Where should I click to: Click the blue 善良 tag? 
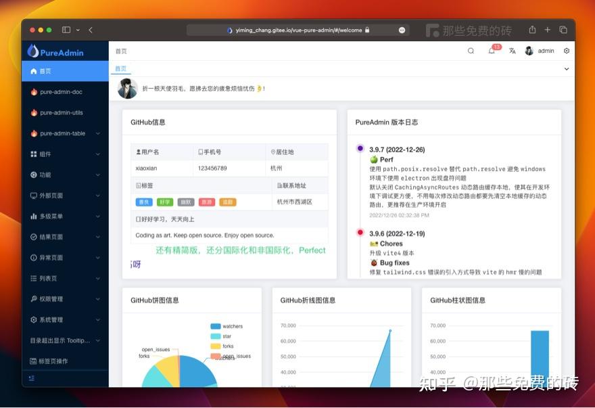tap(144, 202)
